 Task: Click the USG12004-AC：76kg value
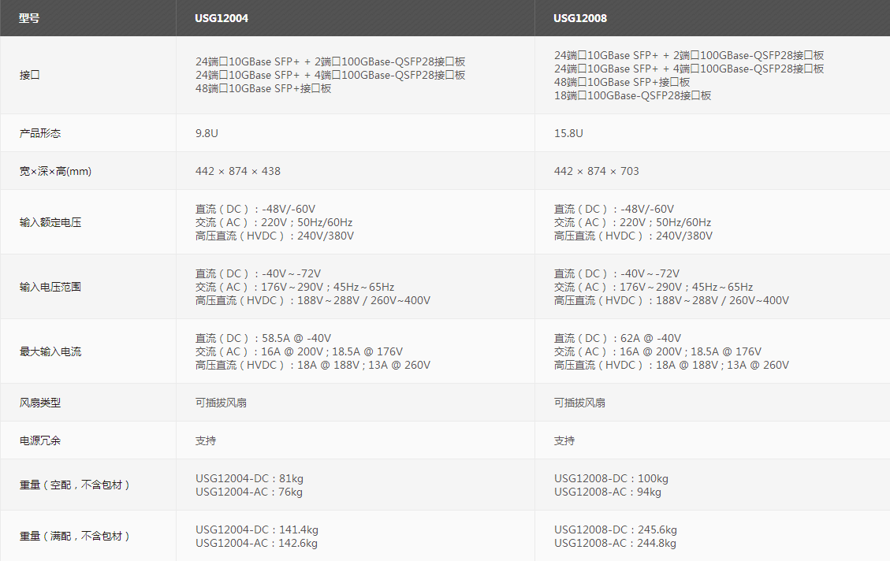tap(248, 492)
